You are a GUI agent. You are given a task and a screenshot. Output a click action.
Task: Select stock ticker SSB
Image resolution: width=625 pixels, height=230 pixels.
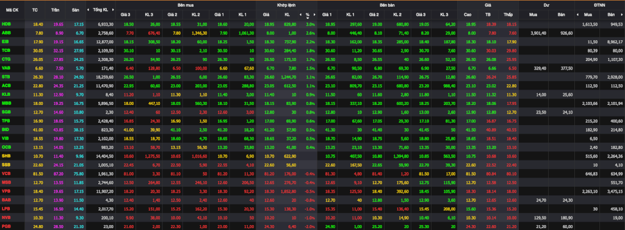point(6,164)
